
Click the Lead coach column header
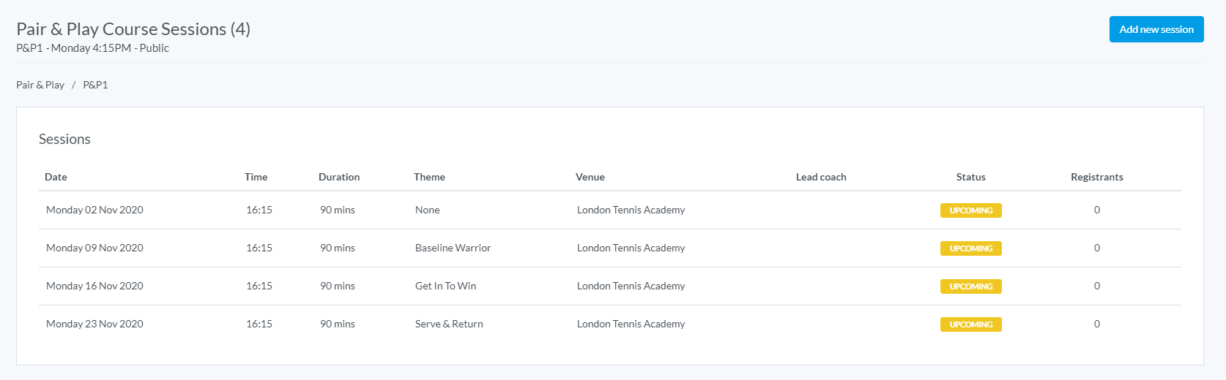point(821,177)
